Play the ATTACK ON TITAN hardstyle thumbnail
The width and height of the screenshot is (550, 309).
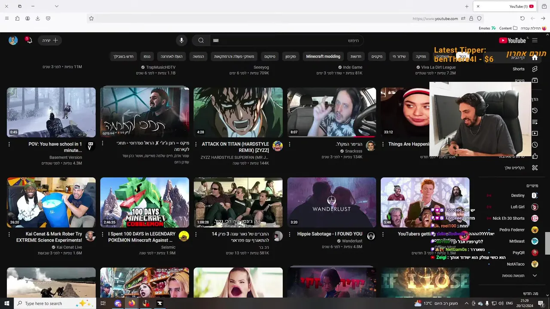click(238, 112)
